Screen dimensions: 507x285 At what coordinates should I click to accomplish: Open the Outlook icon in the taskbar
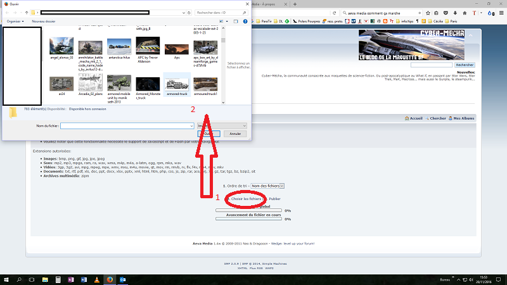point(122,280)
